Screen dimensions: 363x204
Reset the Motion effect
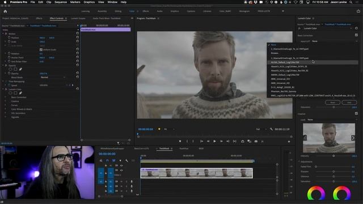[x=78, y=33]
